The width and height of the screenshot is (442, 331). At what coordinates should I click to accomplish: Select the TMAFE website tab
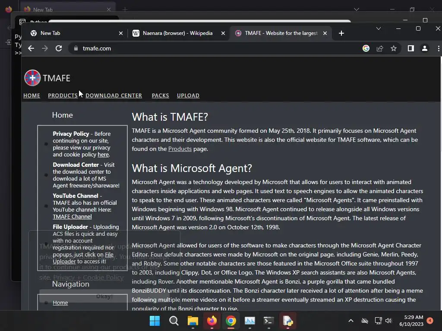pyautogui.click(x=281, y=33)
